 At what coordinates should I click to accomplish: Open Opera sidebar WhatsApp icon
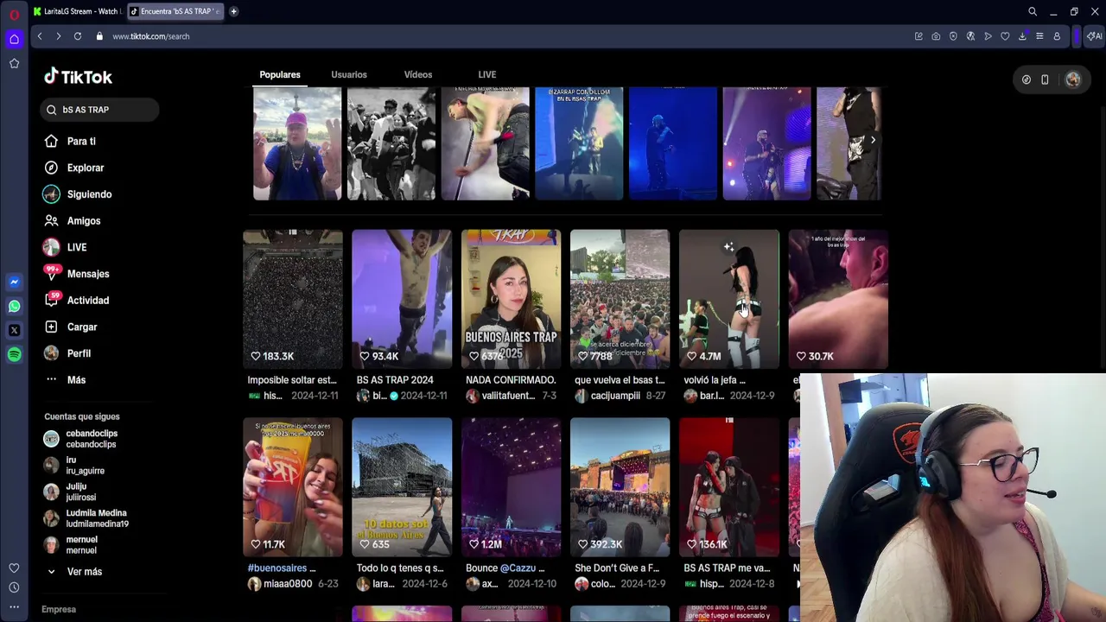[14, 306]
